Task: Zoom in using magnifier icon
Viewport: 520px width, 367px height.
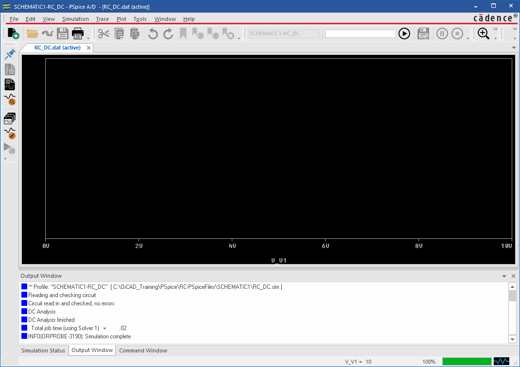Action: pyautogui.click(x=484, y=33)
